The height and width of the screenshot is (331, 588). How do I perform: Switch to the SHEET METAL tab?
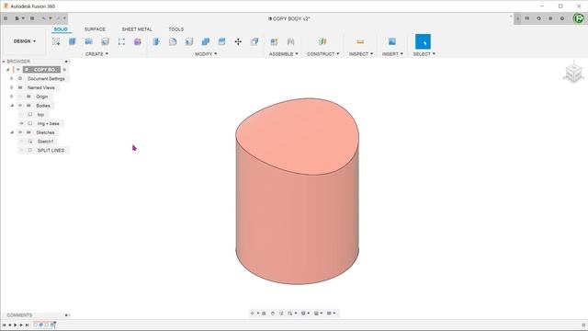click(x=137, y=29)
